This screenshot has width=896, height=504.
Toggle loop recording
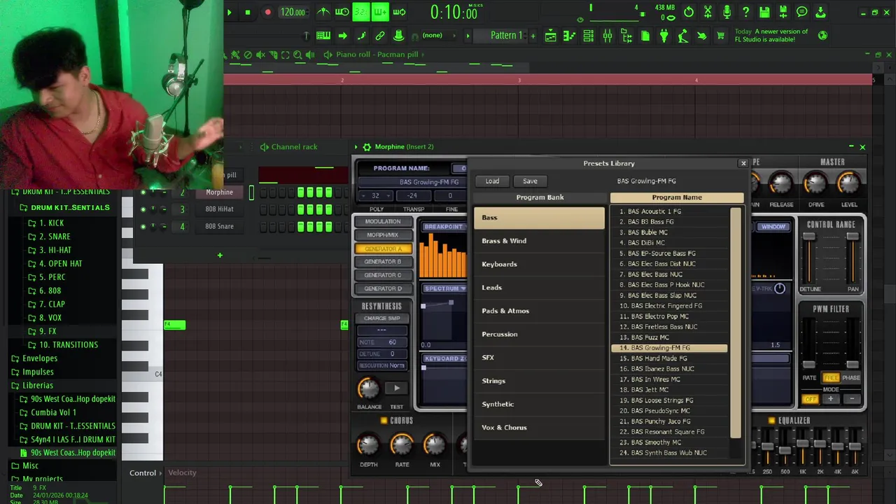(x=399, y=12)
